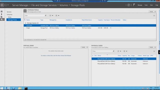Screen dimensions: 160x90
Task: Open the Volumes page
Action: [x=9, y=14]
